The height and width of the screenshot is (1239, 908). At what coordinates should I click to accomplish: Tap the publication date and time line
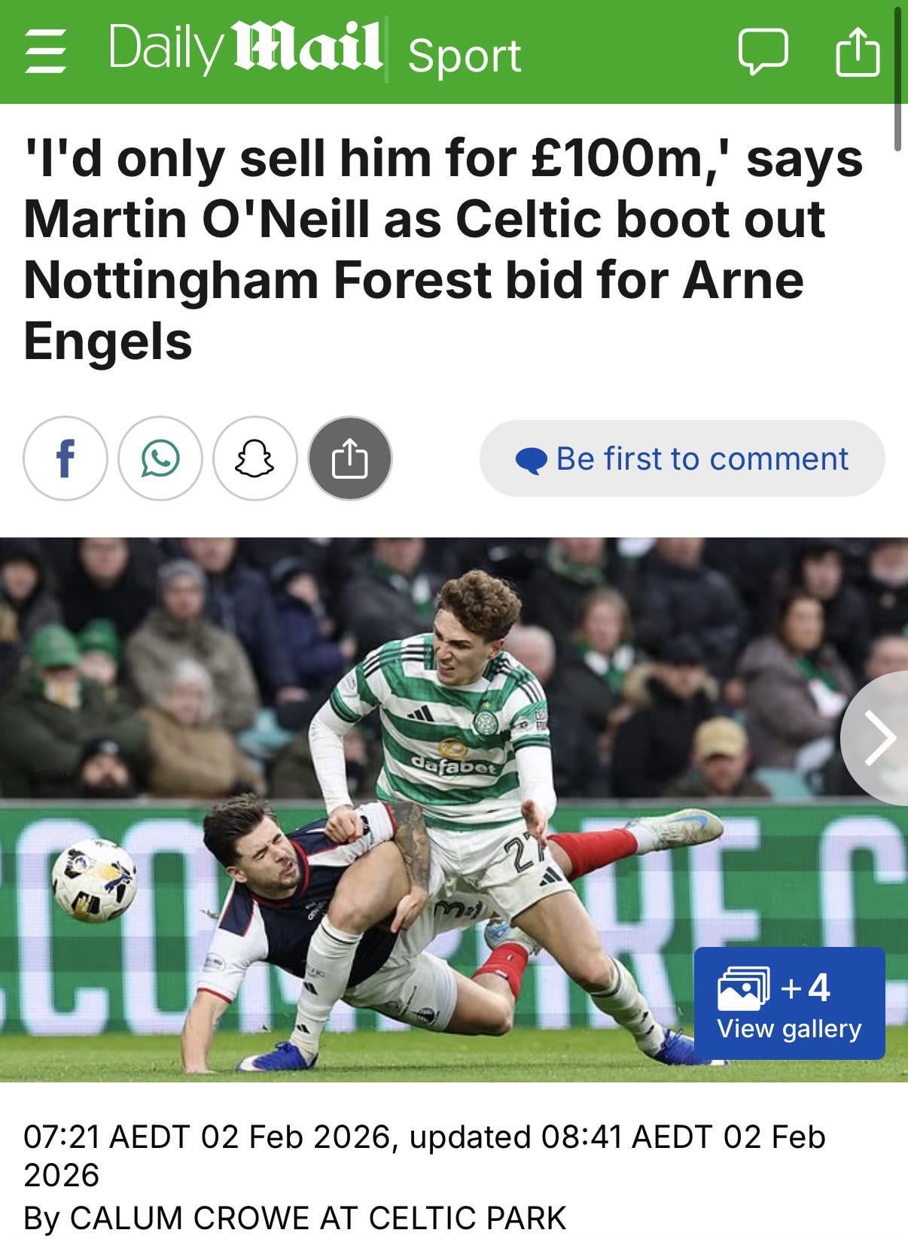425,1155
